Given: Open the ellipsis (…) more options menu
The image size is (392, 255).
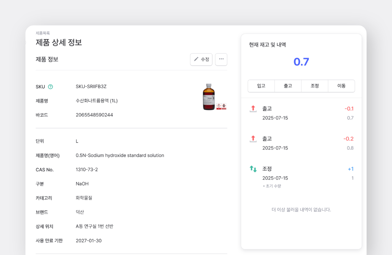Looking at the screenshot, I should coord(221,59).
